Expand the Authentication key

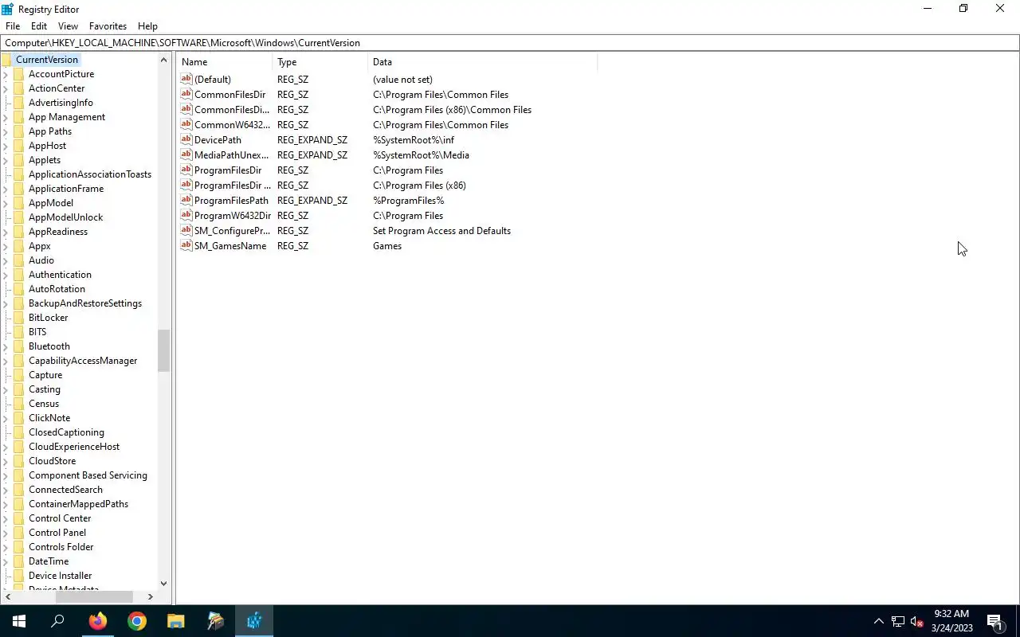click(x=6, y=275)
